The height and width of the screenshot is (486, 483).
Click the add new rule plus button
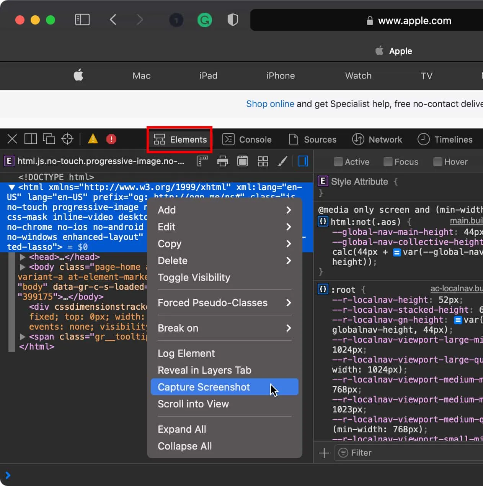click(x=324, y=453)
